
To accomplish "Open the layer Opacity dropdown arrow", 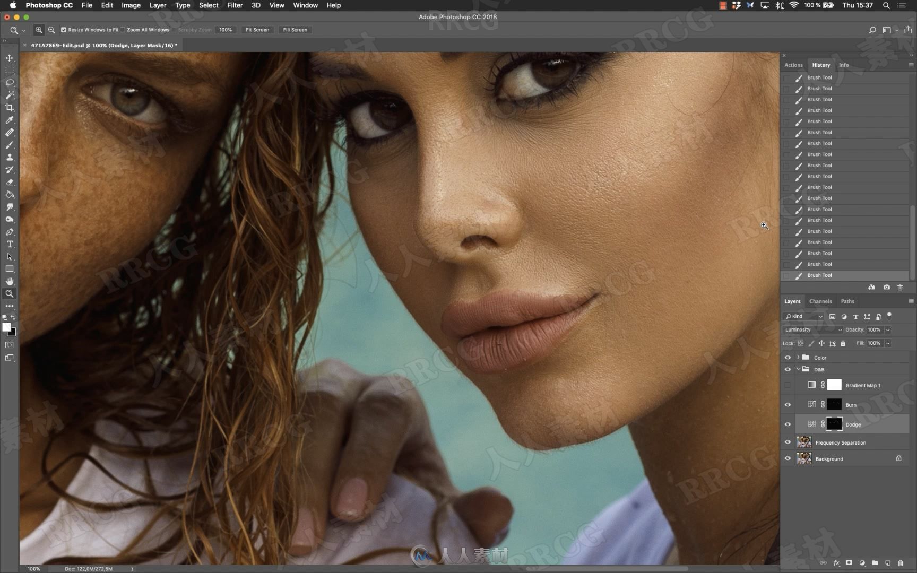I will [887, 329].
